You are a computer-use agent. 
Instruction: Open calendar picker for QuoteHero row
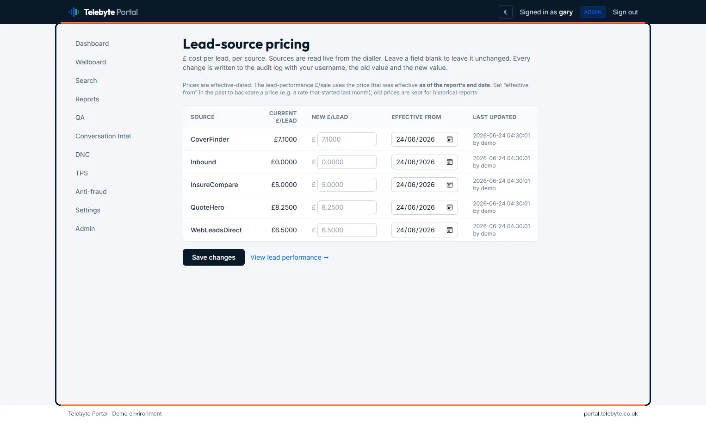point(449,207)
